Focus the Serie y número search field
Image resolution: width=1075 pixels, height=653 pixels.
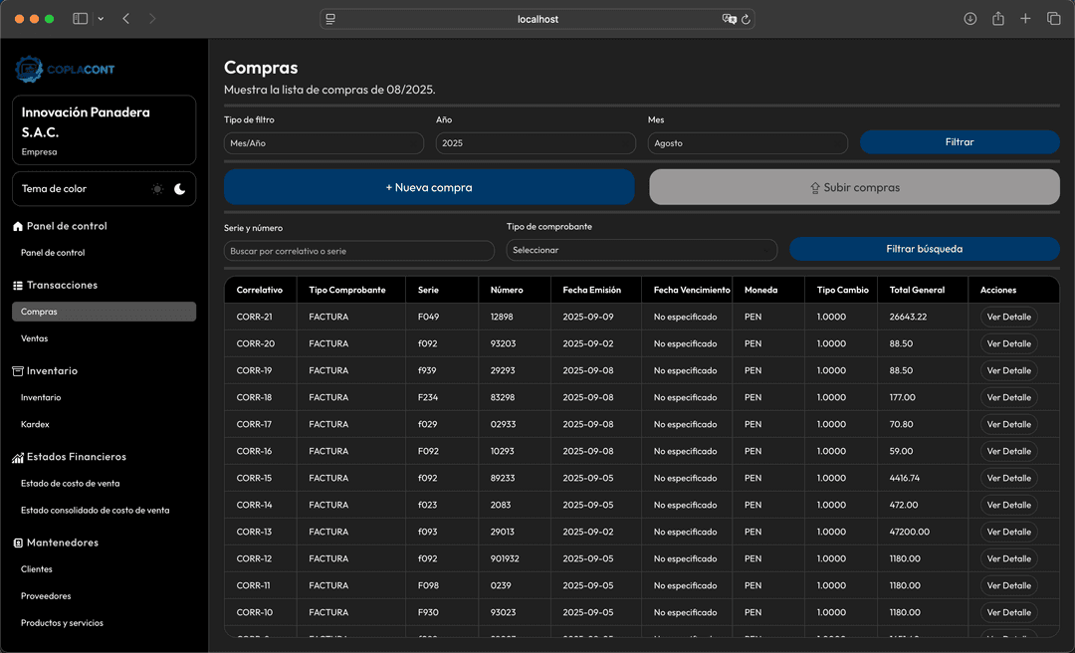(358, 251)
